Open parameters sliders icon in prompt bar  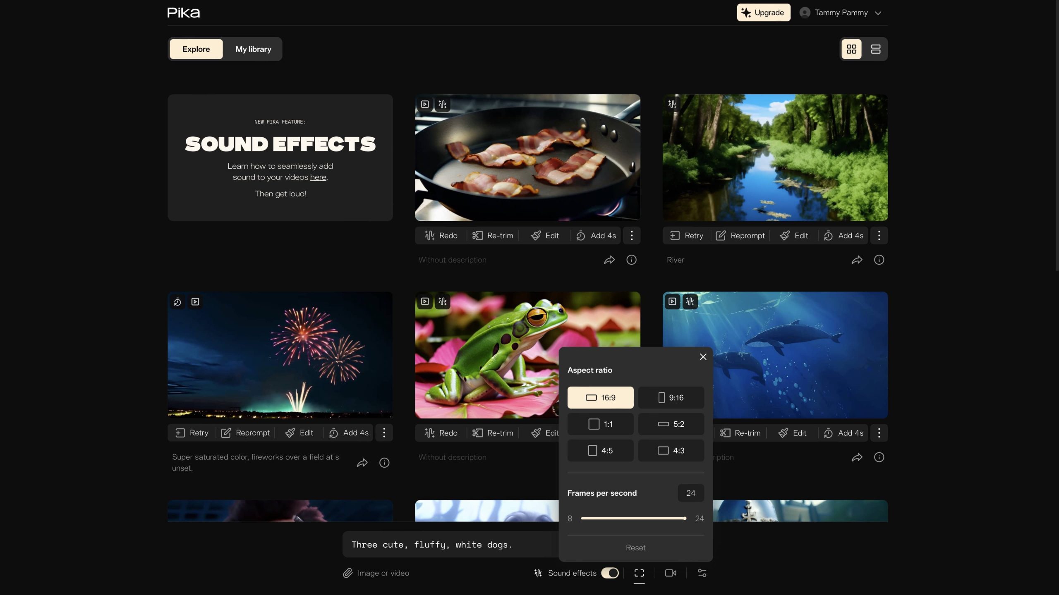[x=702, y=573]
